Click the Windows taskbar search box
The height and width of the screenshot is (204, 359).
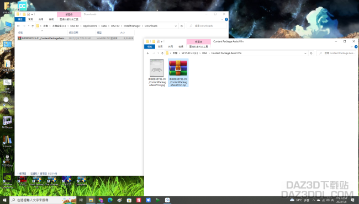click(43, 200)
